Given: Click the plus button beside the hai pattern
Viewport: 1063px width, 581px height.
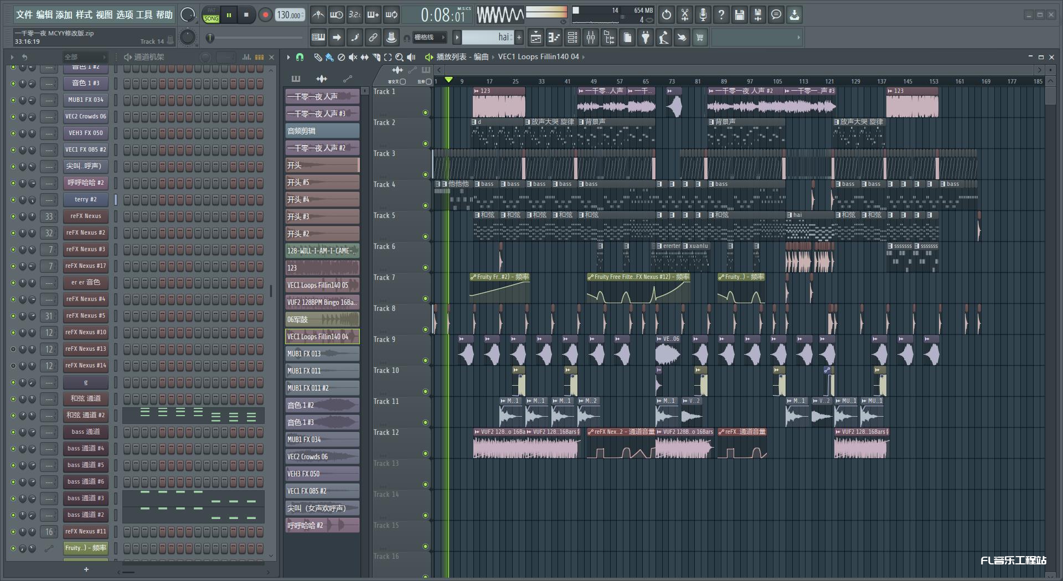Looking at the screenshot, I should pyautogui.click(x=519, y=38).
